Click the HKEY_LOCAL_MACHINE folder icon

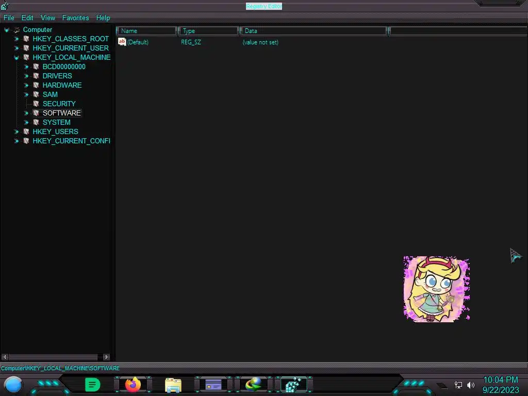click(26, 58)
